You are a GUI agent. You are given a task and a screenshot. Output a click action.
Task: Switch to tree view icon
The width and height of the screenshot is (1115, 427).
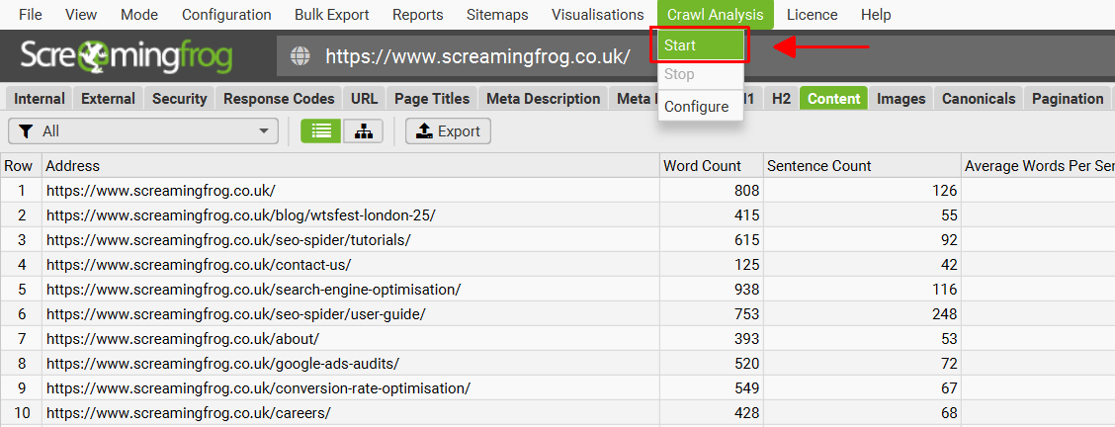point(364,130)
